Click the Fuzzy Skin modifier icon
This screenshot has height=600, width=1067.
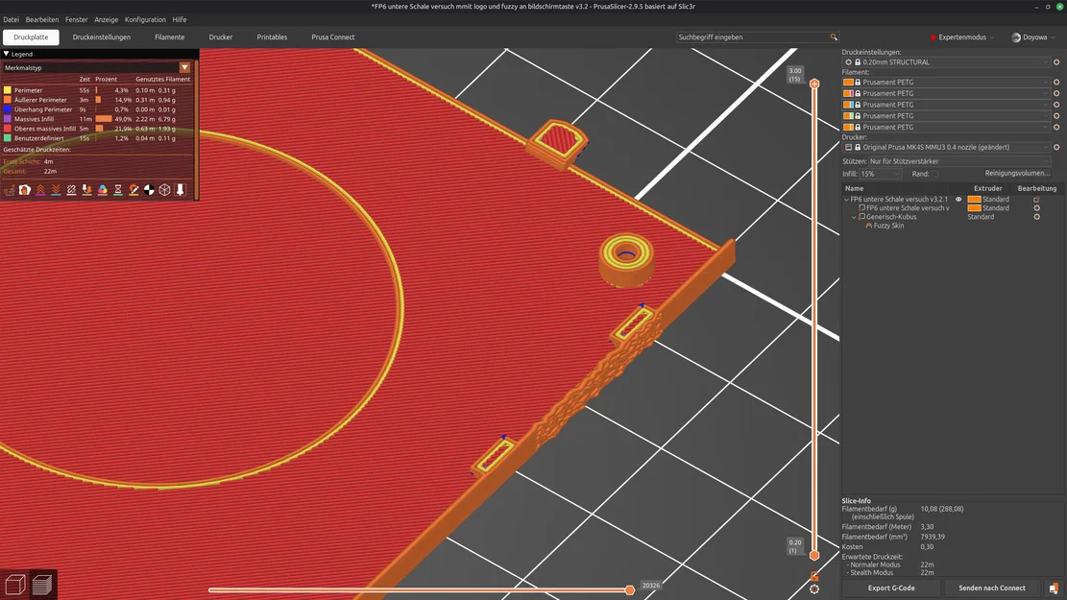pos(869,226)
